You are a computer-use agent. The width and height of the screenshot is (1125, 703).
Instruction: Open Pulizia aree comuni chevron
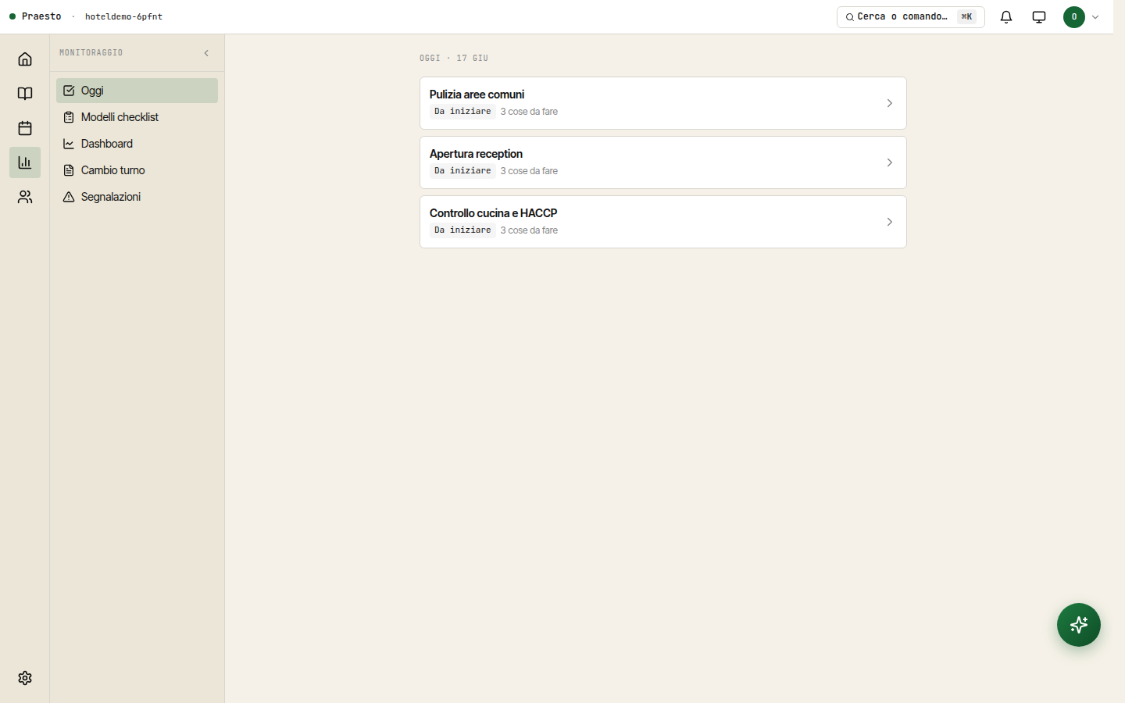tap(889, 103)
